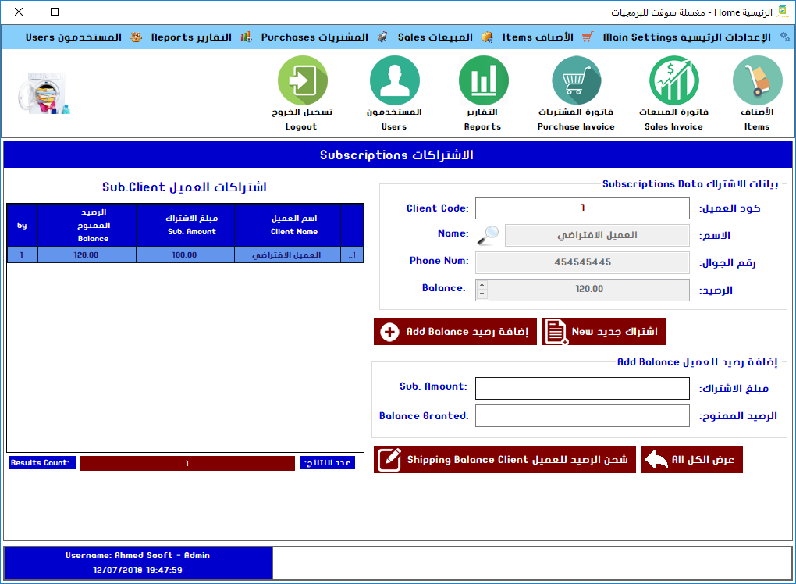Open the Reports bar chart icon
The width and height of the screenshot is (796, 584).
[x=483, y=82]
